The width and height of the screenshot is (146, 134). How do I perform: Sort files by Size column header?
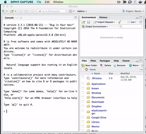coord(111,74)
